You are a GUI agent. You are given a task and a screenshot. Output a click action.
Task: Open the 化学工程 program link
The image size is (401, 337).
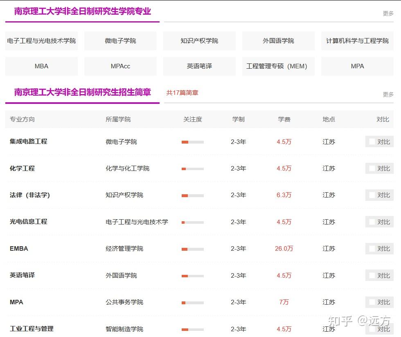click(22, 168)
